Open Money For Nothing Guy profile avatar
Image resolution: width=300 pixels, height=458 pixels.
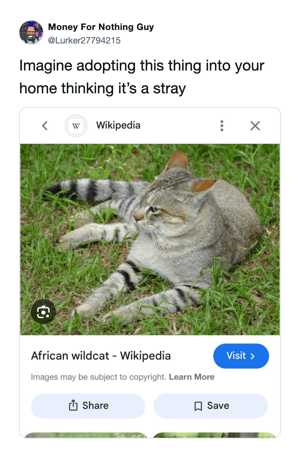pos(31,33)
